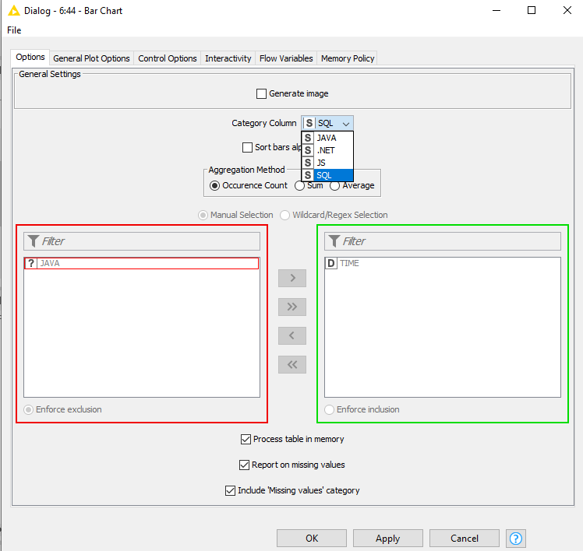The image size is (583, 551).
Task: Close the Bar Chart dialog window
Action: pyautogui.click(x=567, y=10)
